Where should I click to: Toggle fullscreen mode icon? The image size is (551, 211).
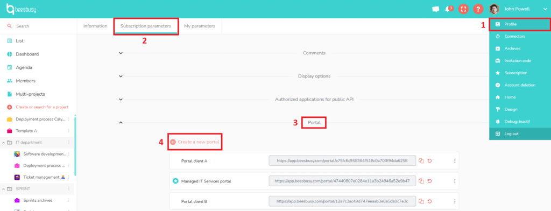tap(463, 9)
